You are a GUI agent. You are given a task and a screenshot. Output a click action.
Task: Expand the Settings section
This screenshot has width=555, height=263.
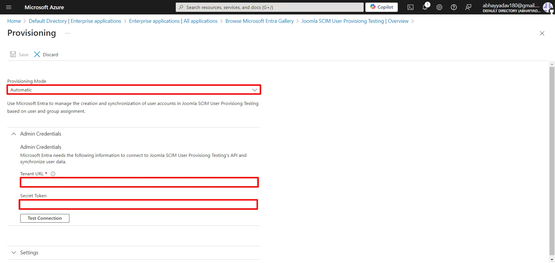click(14, 253)
